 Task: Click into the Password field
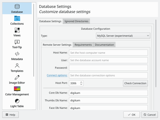click(108, 68)
